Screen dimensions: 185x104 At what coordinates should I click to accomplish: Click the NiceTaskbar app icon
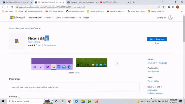pyautogui.click(x=17, y=41)
